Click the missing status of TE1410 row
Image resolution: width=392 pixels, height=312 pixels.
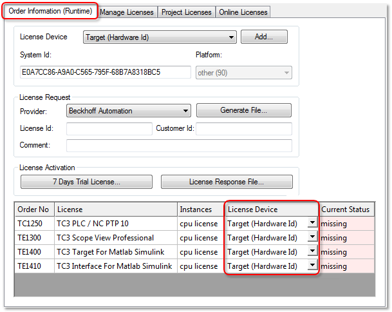(x=347, y=266)
